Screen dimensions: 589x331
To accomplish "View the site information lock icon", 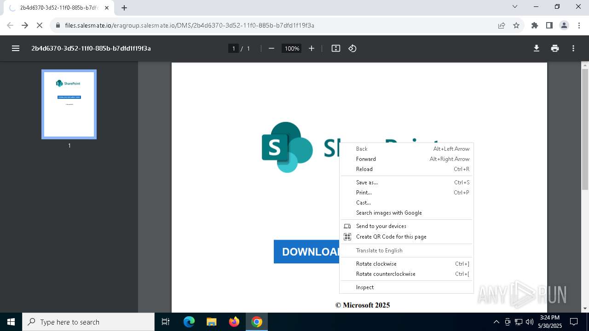I will point(58,25).
